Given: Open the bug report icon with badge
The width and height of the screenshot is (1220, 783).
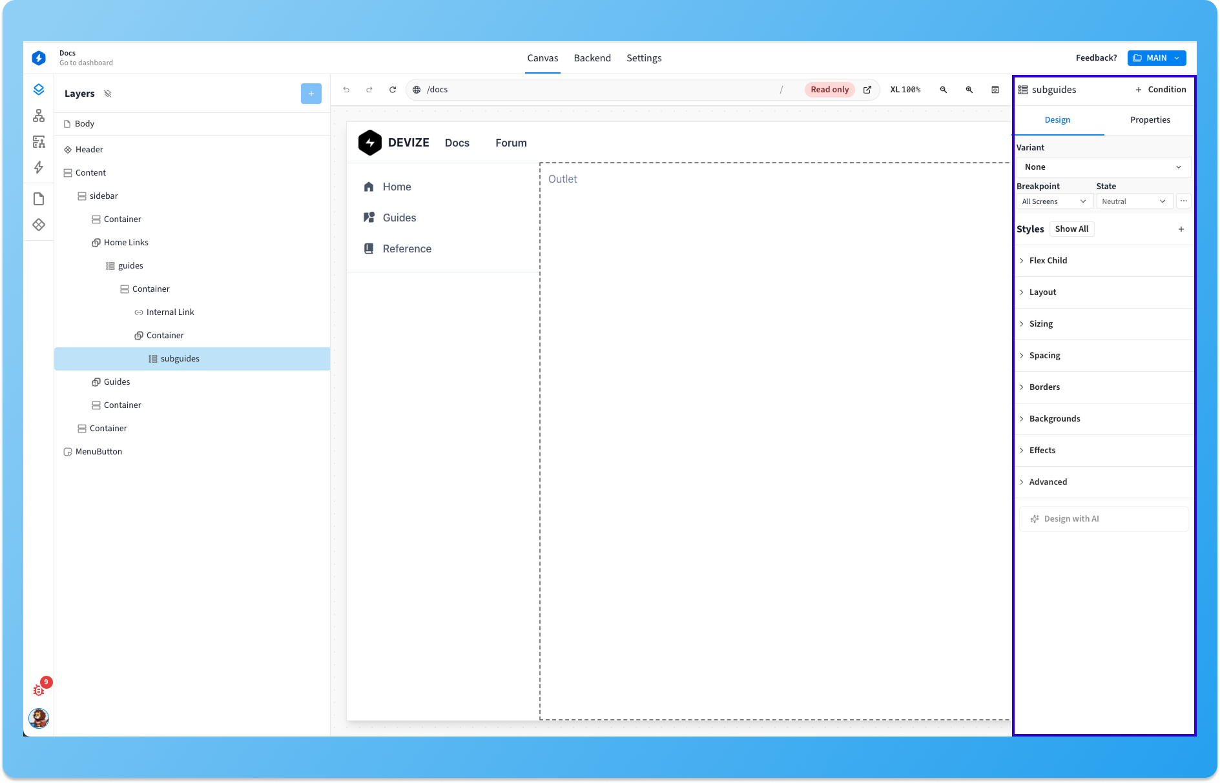Looking at the screenshot, I should point(39,690).
